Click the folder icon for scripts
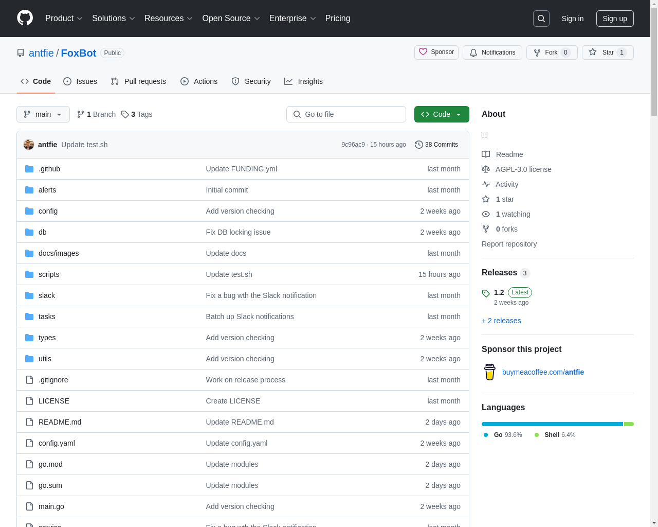Viewport: 658px width, 527px height. [x=29, y=274]
